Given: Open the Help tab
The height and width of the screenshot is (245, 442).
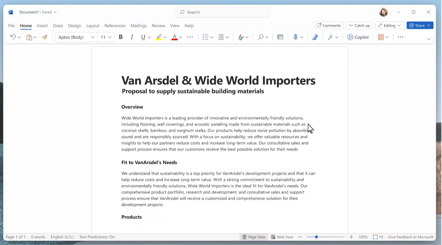Looking at the screenshot, I should 189,26.
